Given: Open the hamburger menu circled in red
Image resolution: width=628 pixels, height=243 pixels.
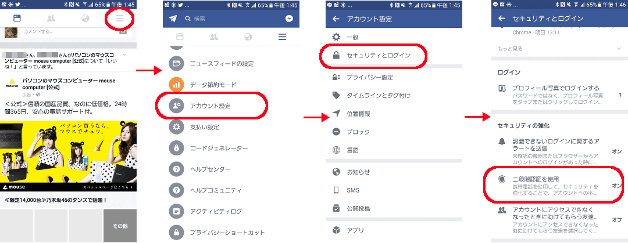Looking at the screenshot, I should pyautogui.click(x=119, y=19).
